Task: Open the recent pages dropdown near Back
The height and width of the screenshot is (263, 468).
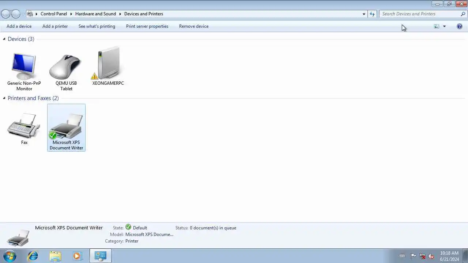Action: point(23,14)
